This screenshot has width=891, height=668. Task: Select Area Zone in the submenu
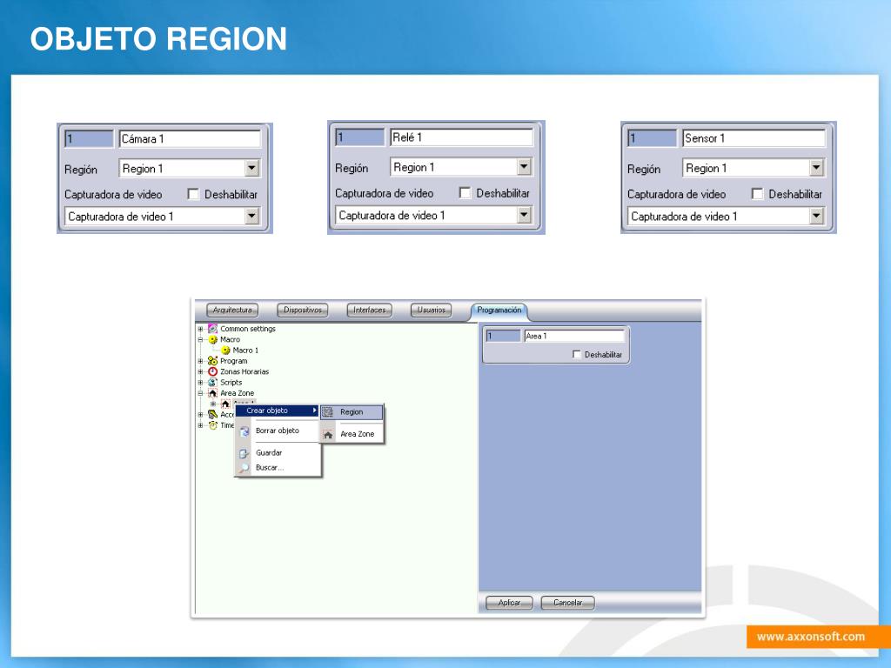coord(352,435)
